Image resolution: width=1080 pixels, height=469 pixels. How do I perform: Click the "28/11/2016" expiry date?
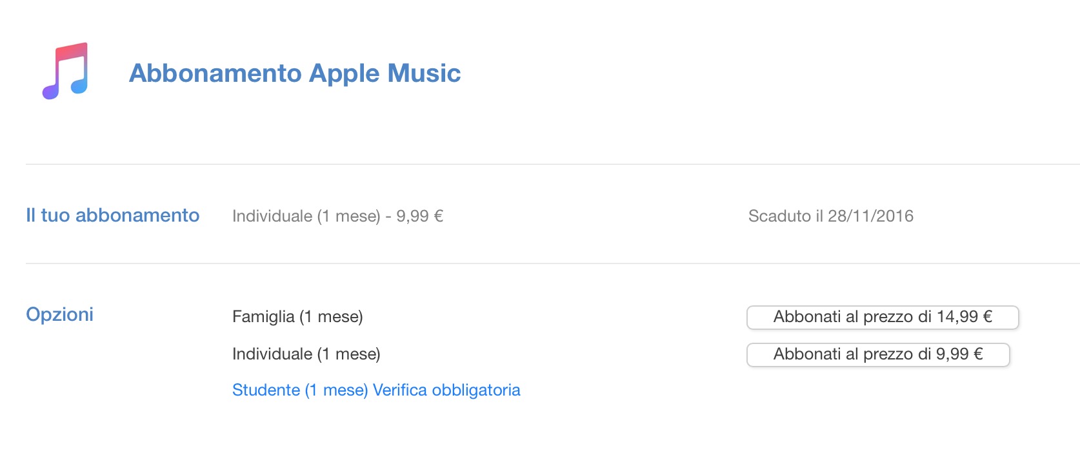tap(870, 216)
